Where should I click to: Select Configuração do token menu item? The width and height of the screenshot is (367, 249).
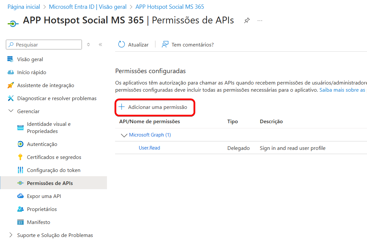tap(53, 170)
